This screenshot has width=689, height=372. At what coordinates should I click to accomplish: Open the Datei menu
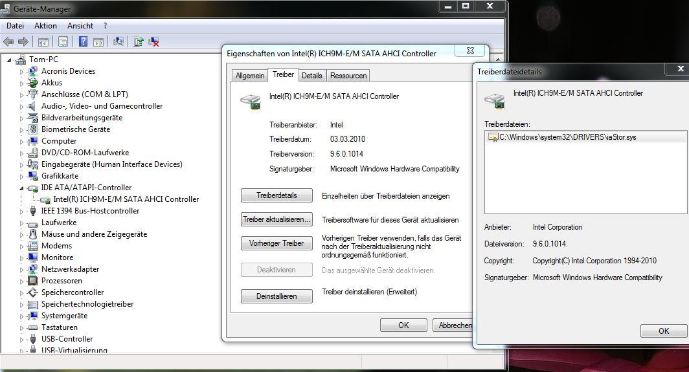(15, 26)
